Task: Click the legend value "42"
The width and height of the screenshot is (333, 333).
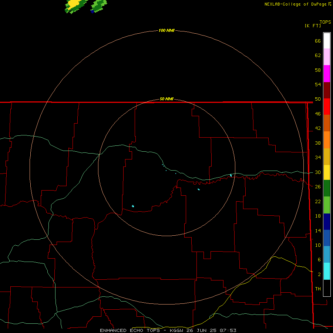Action: (x=318, y=128)
